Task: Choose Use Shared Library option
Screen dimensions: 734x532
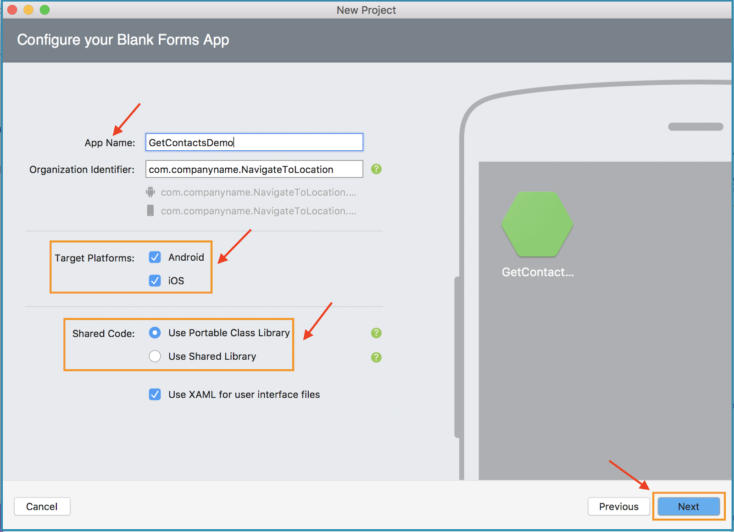Action: [x=155, y=356]
